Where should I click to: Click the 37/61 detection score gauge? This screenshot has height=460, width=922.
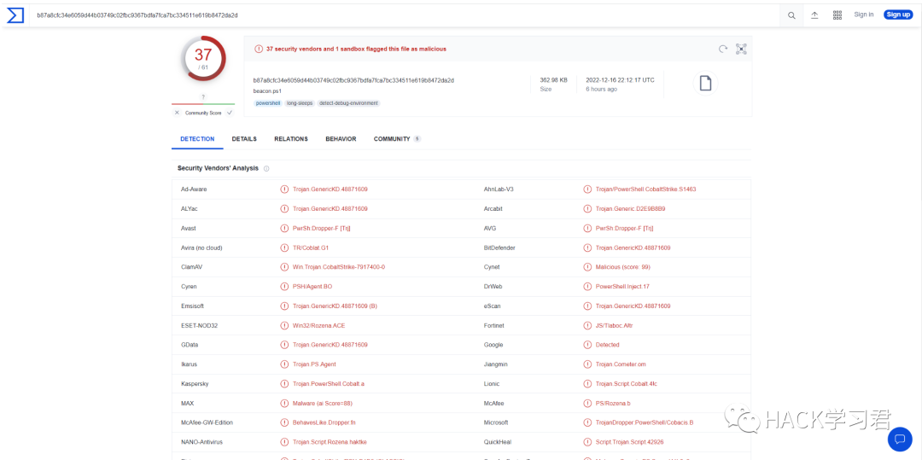tap(203, 58)
